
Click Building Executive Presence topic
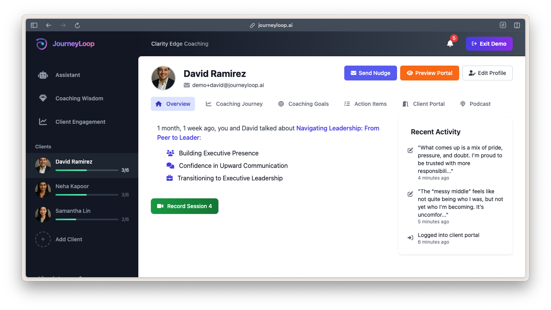(219, 153)
